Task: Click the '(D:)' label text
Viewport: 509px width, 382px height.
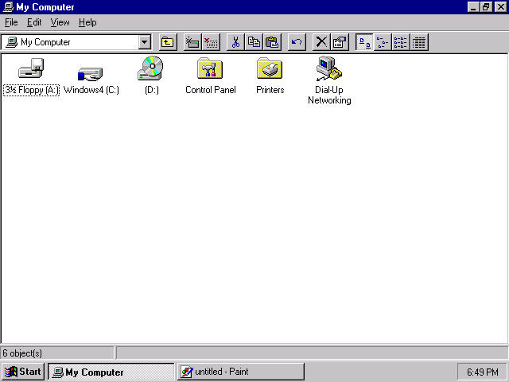Action: pos(152,90)
